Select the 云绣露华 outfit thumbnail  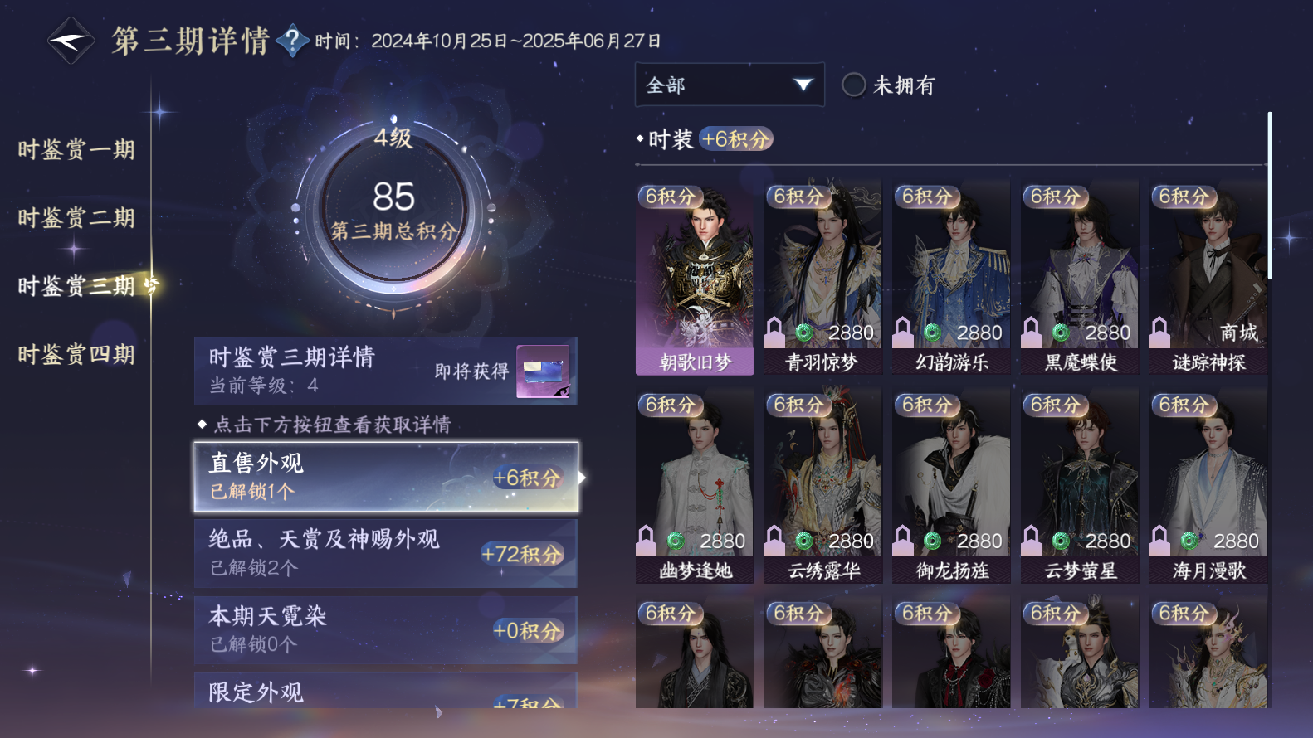tap(823, 485)
